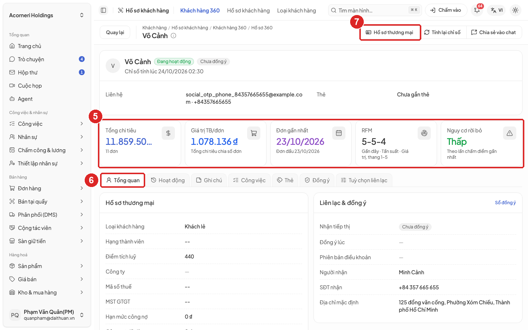Screen dimensions: 528x330
Task: Expand Kho & mua hàng group
Action: [47, 293]
